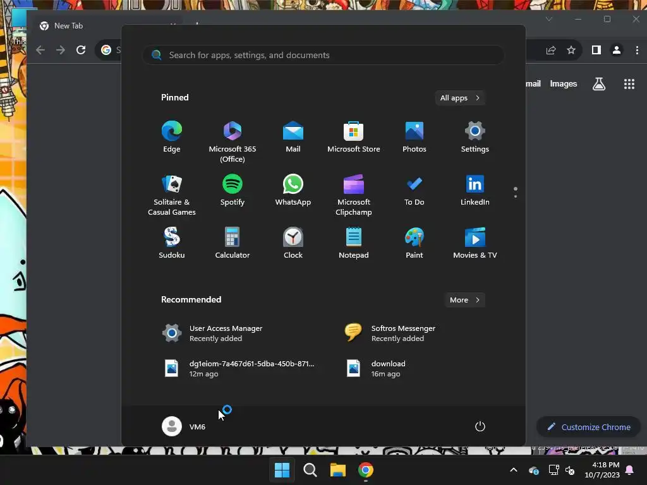The width and height of the screenshot is (647, 485).
Task: Open the Search Labs flask icon
Action: 599,84
